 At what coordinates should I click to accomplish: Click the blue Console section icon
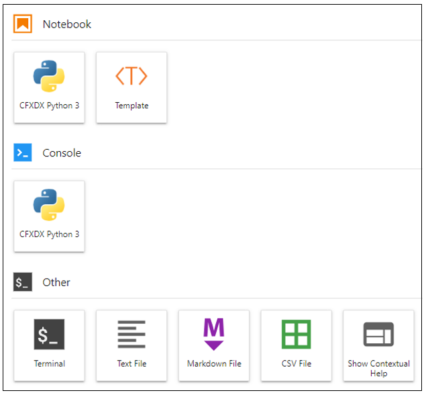click(23, 153)
